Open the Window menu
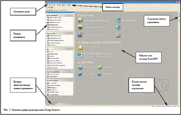181x115 pixels. 64,5
